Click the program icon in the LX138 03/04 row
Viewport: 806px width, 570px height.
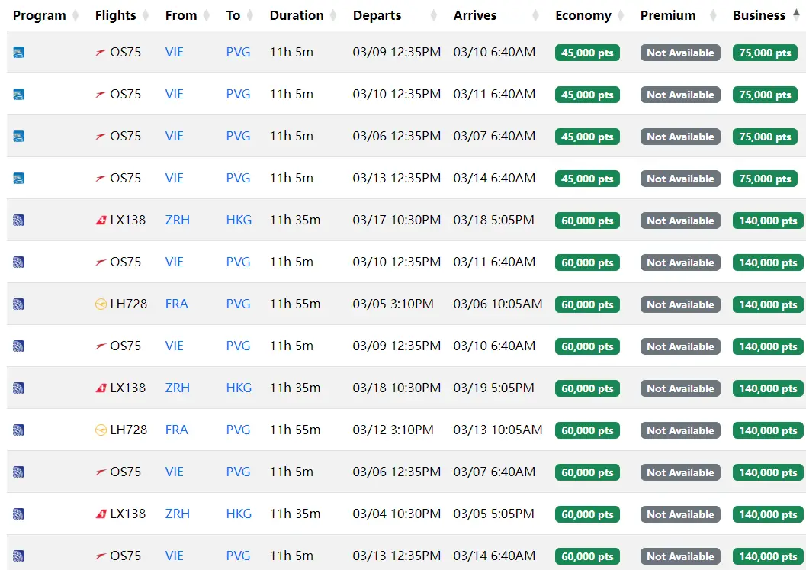click(19, 514)
